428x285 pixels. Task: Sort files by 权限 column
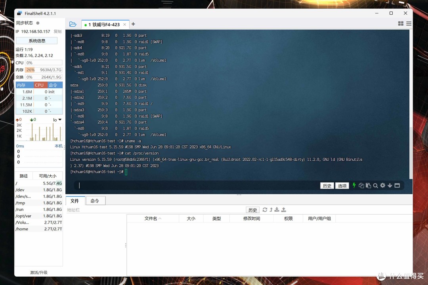(x=288, y=218)
